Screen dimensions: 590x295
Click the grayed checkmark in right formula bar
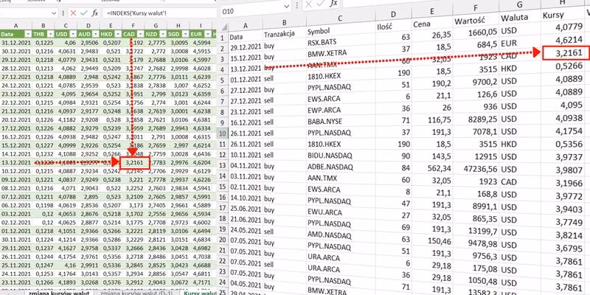pyautogui.click(x=320, y=4)
